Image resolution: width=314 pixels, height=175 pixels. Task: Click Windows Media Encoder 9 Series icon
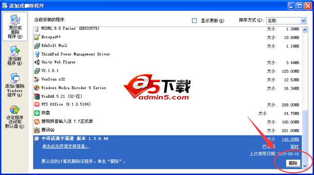pos(37,88)
